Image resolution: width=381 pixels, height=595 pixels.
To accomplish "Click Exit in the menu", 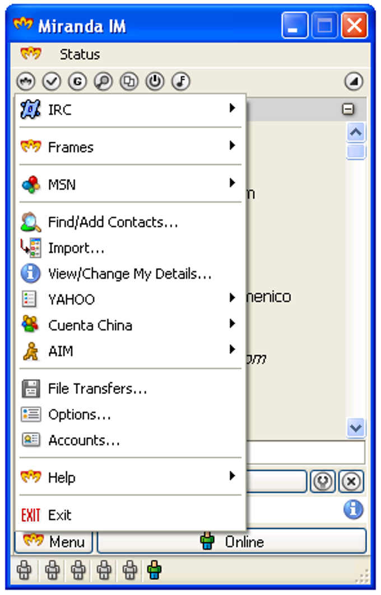I will point(131,515).
